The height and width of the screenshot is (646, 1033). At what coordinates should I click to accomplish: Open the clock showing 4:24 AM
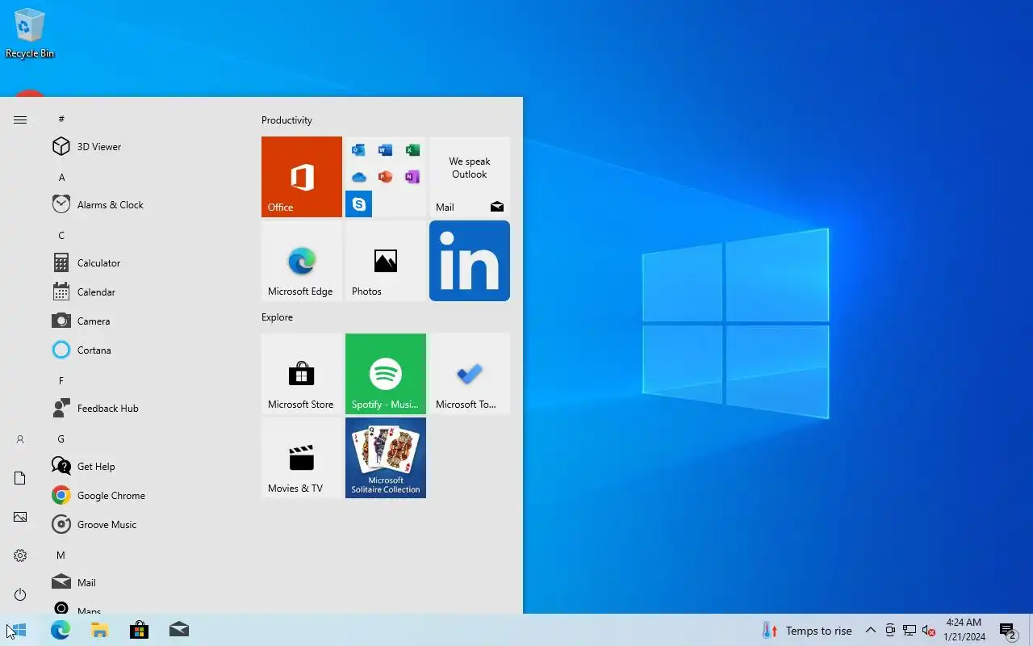pos(964,630)
